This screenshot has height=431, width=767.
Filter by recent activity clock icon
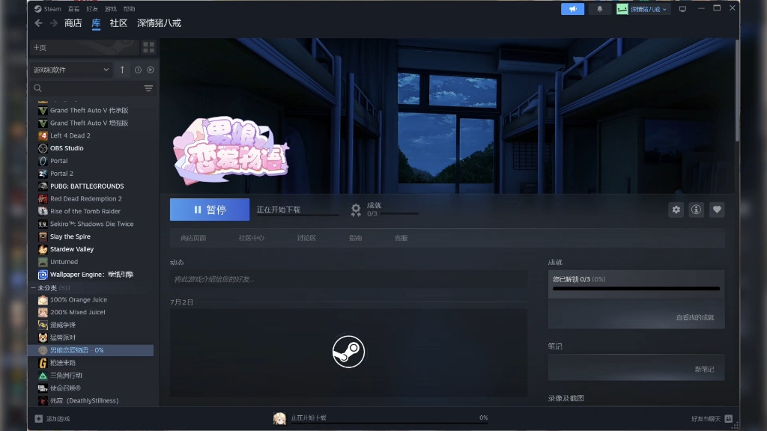pos(138,70)
